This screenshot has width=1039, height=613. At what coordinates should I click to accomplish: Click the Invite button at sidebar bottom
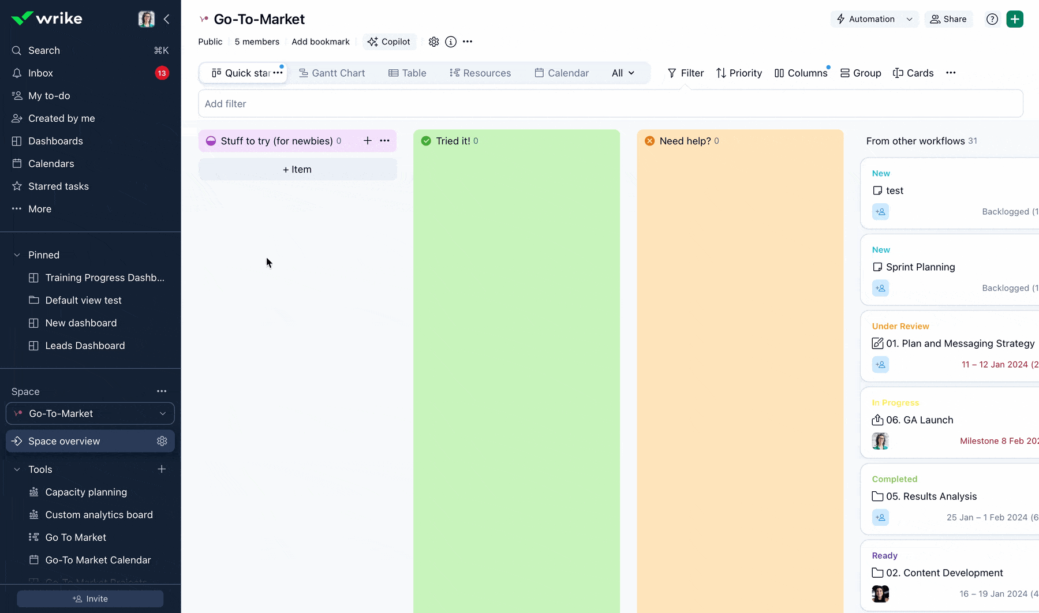90,599
